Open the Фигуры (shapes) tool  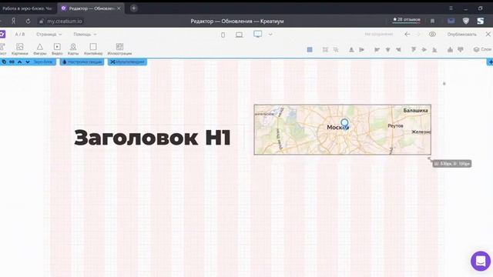click(x=40, y=49)
